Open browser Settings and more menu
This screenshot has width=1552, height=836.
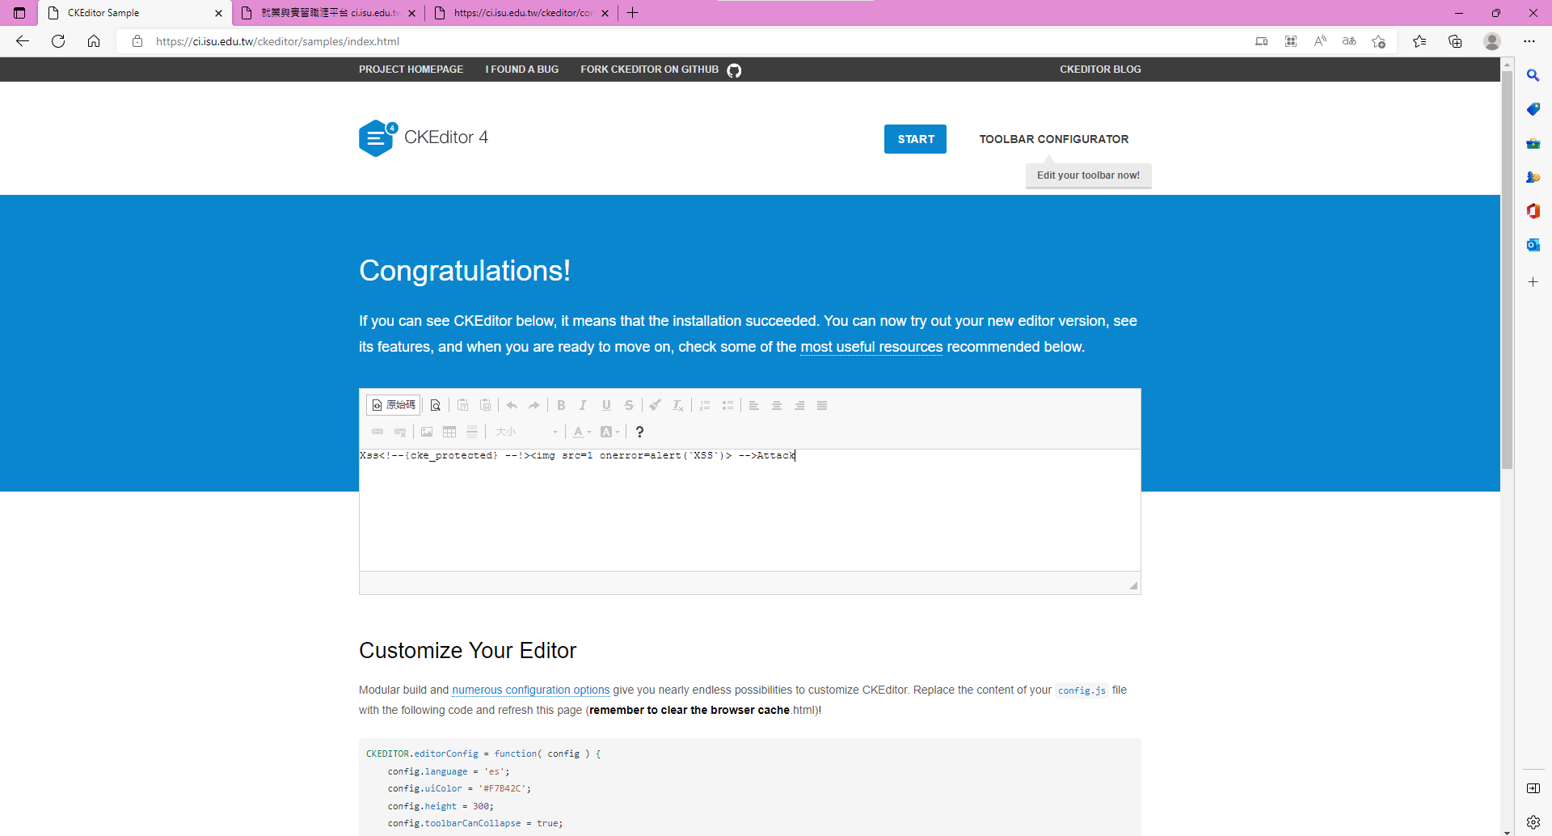pos(1529,41)
